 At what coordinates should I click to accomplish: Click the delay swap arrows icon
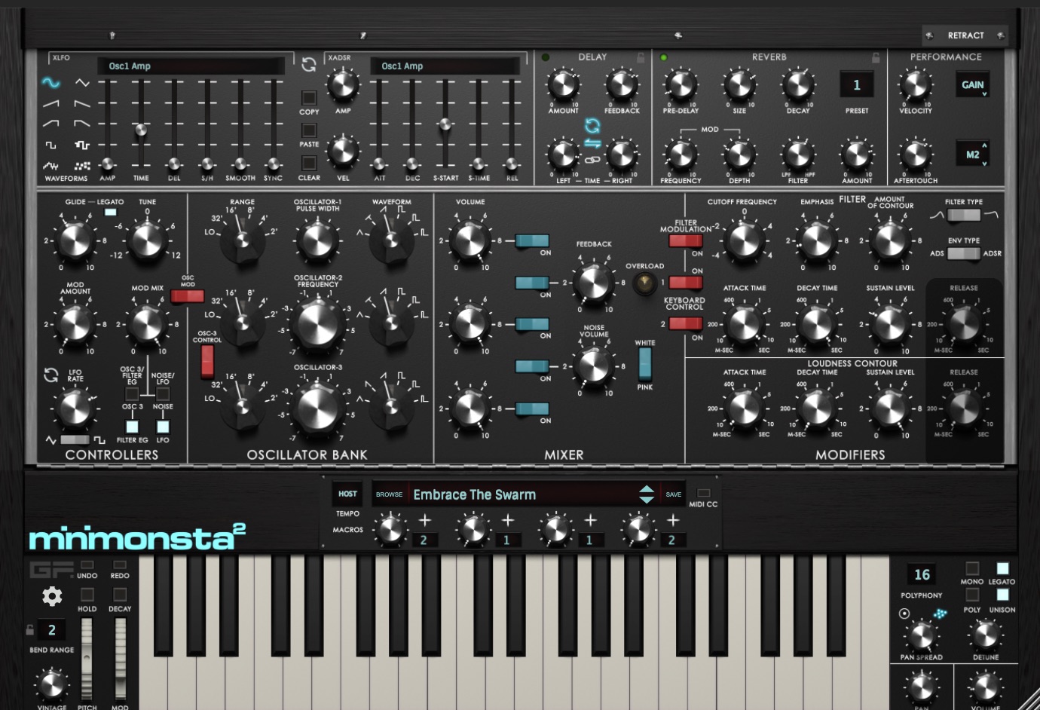point(592,143)
